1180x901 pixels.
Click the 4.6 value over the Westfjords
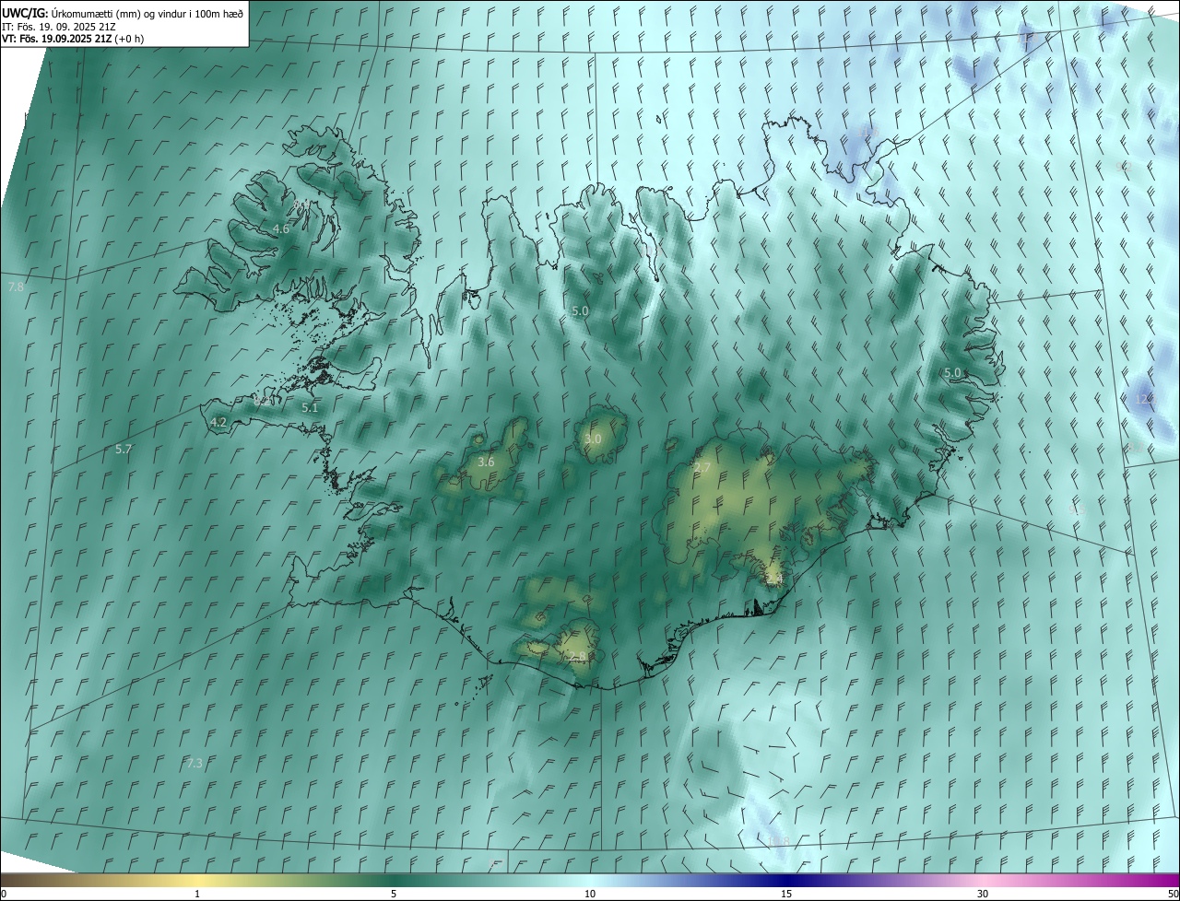pos(281,228)
